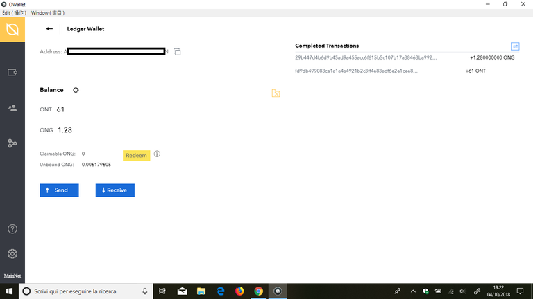Show hidden system tray icons
Image resolution: width=533 pixels, height=299 pixels.
pyautogui.click(x=413, y=291)
